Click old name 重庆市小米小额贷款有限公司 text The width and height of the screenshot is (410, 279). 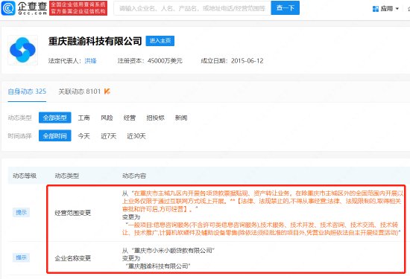pos(173,251)
